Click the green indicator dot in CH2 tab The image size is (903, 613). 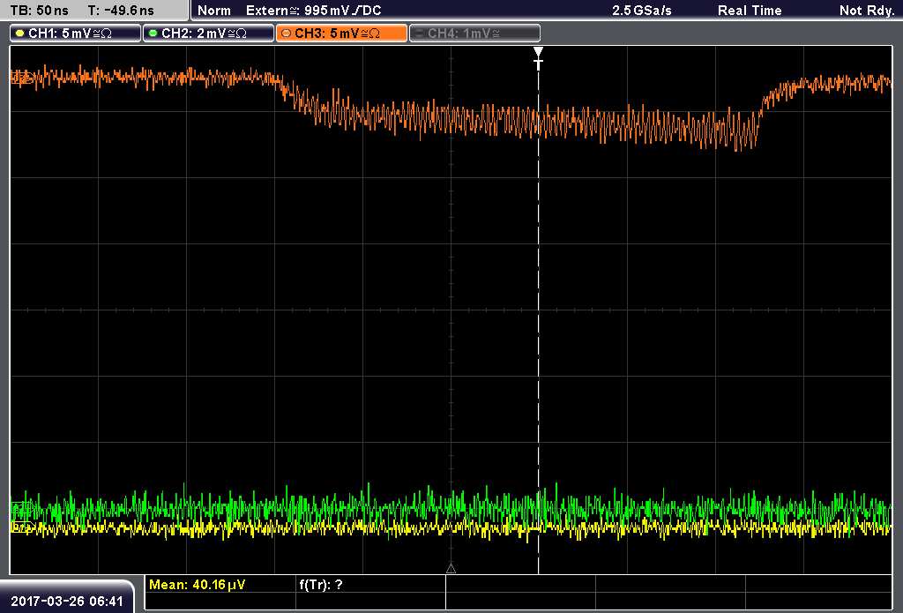pyautogui.click(x=153, y=34)
